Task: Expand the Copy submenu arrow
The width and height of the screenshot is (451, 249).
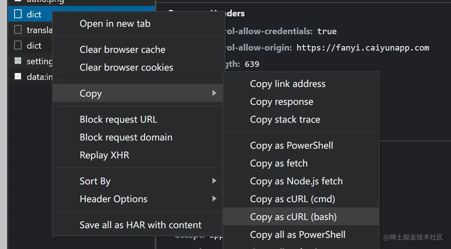Action: coord(214,93)
